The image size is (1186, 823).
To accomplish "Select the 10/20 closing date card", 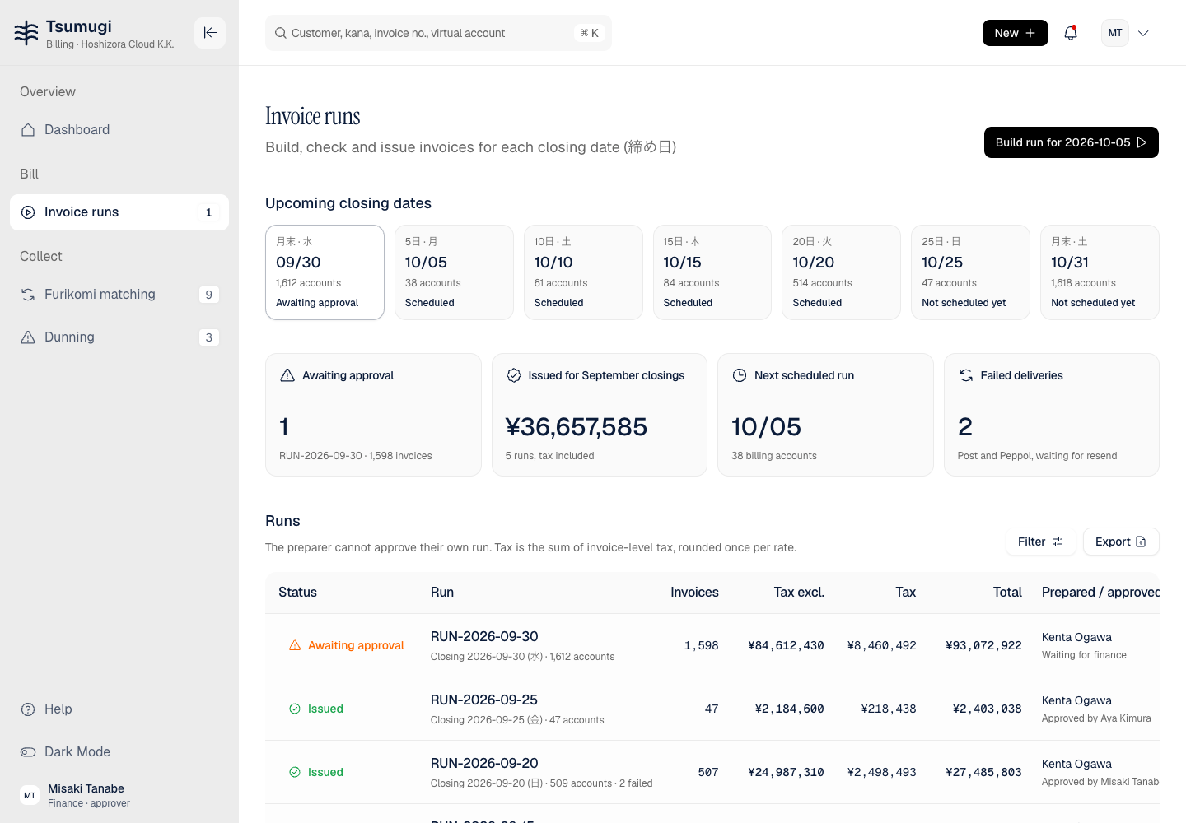I will (841, 272).
